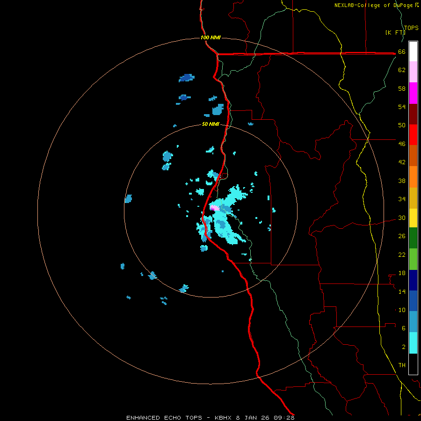Click the "TOPS" legend title
The height and width of the screenshot is (421, 421).
coord(411,28)
